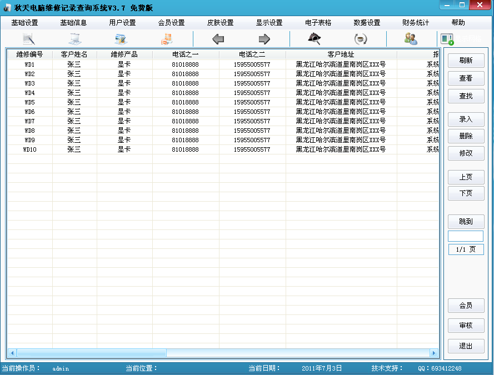
Task: Minimize the application window
Action: 447,5
